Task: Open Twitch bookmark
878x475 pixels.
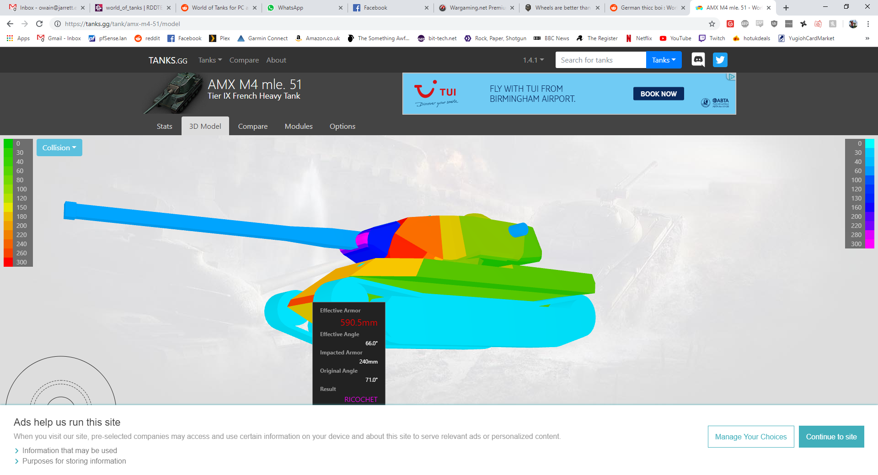Action: click(712, 38)
